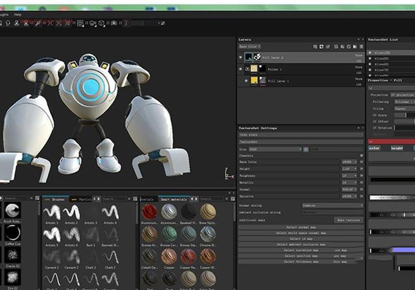This screenshot has height=290, width=415.
Task: Toggle the height channel button in Properties
Action: point(397,148)
